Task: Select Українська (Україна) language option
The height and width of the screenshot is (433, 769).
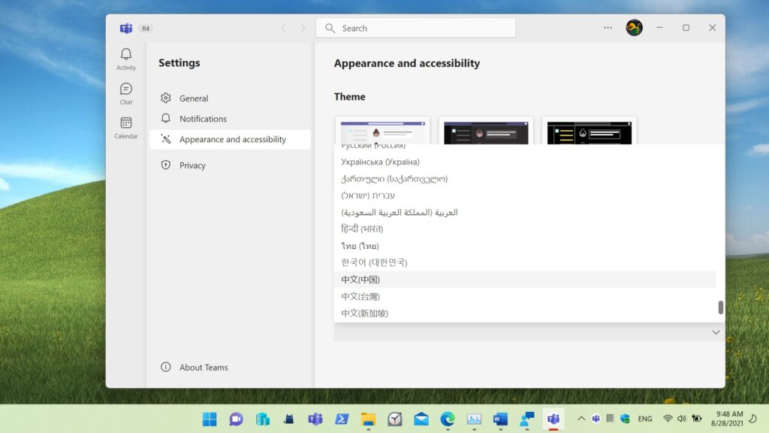Action: pyautogui.click(x=380, y=162)
